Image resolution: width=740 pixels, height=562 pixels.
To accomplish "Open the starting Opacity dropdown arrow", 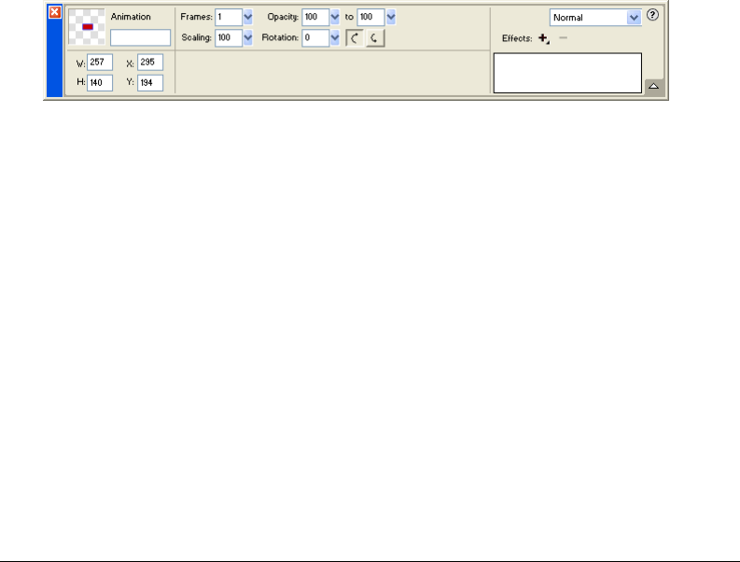I will click(x=335, y=17).
